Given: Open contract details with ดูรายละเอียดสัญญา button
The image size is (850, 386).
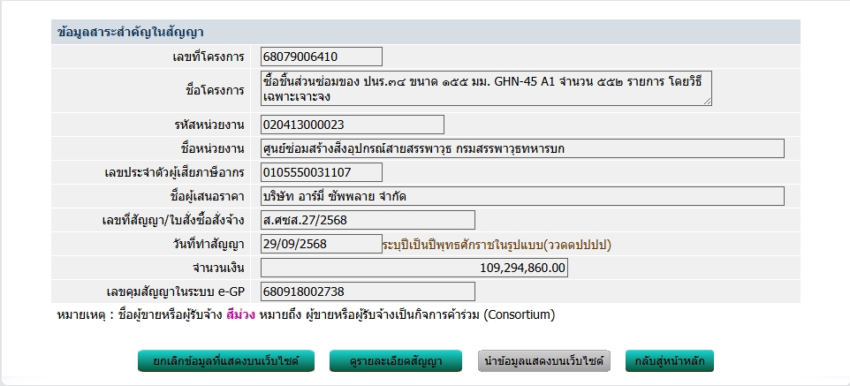Looking at the screenshot, I should coord(397,361).
